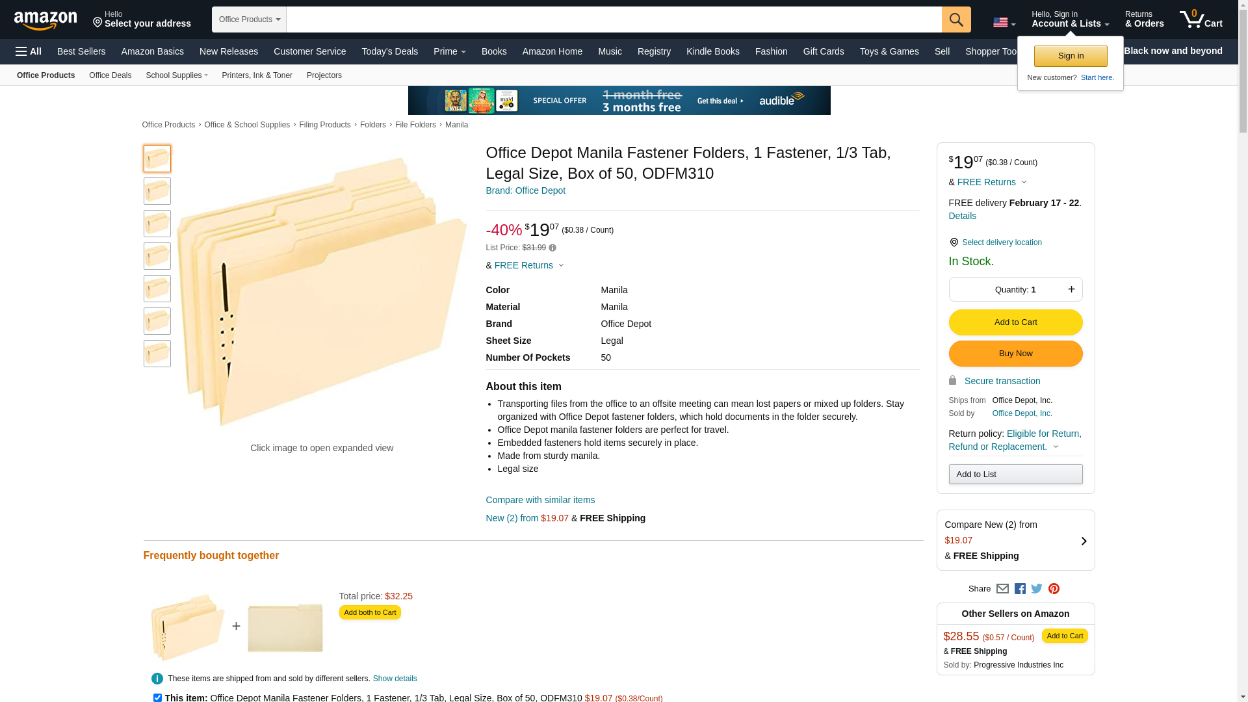Select the second product thumbnail image
The height and width of the screenshot is (702, 1248).
coord(157,191)
